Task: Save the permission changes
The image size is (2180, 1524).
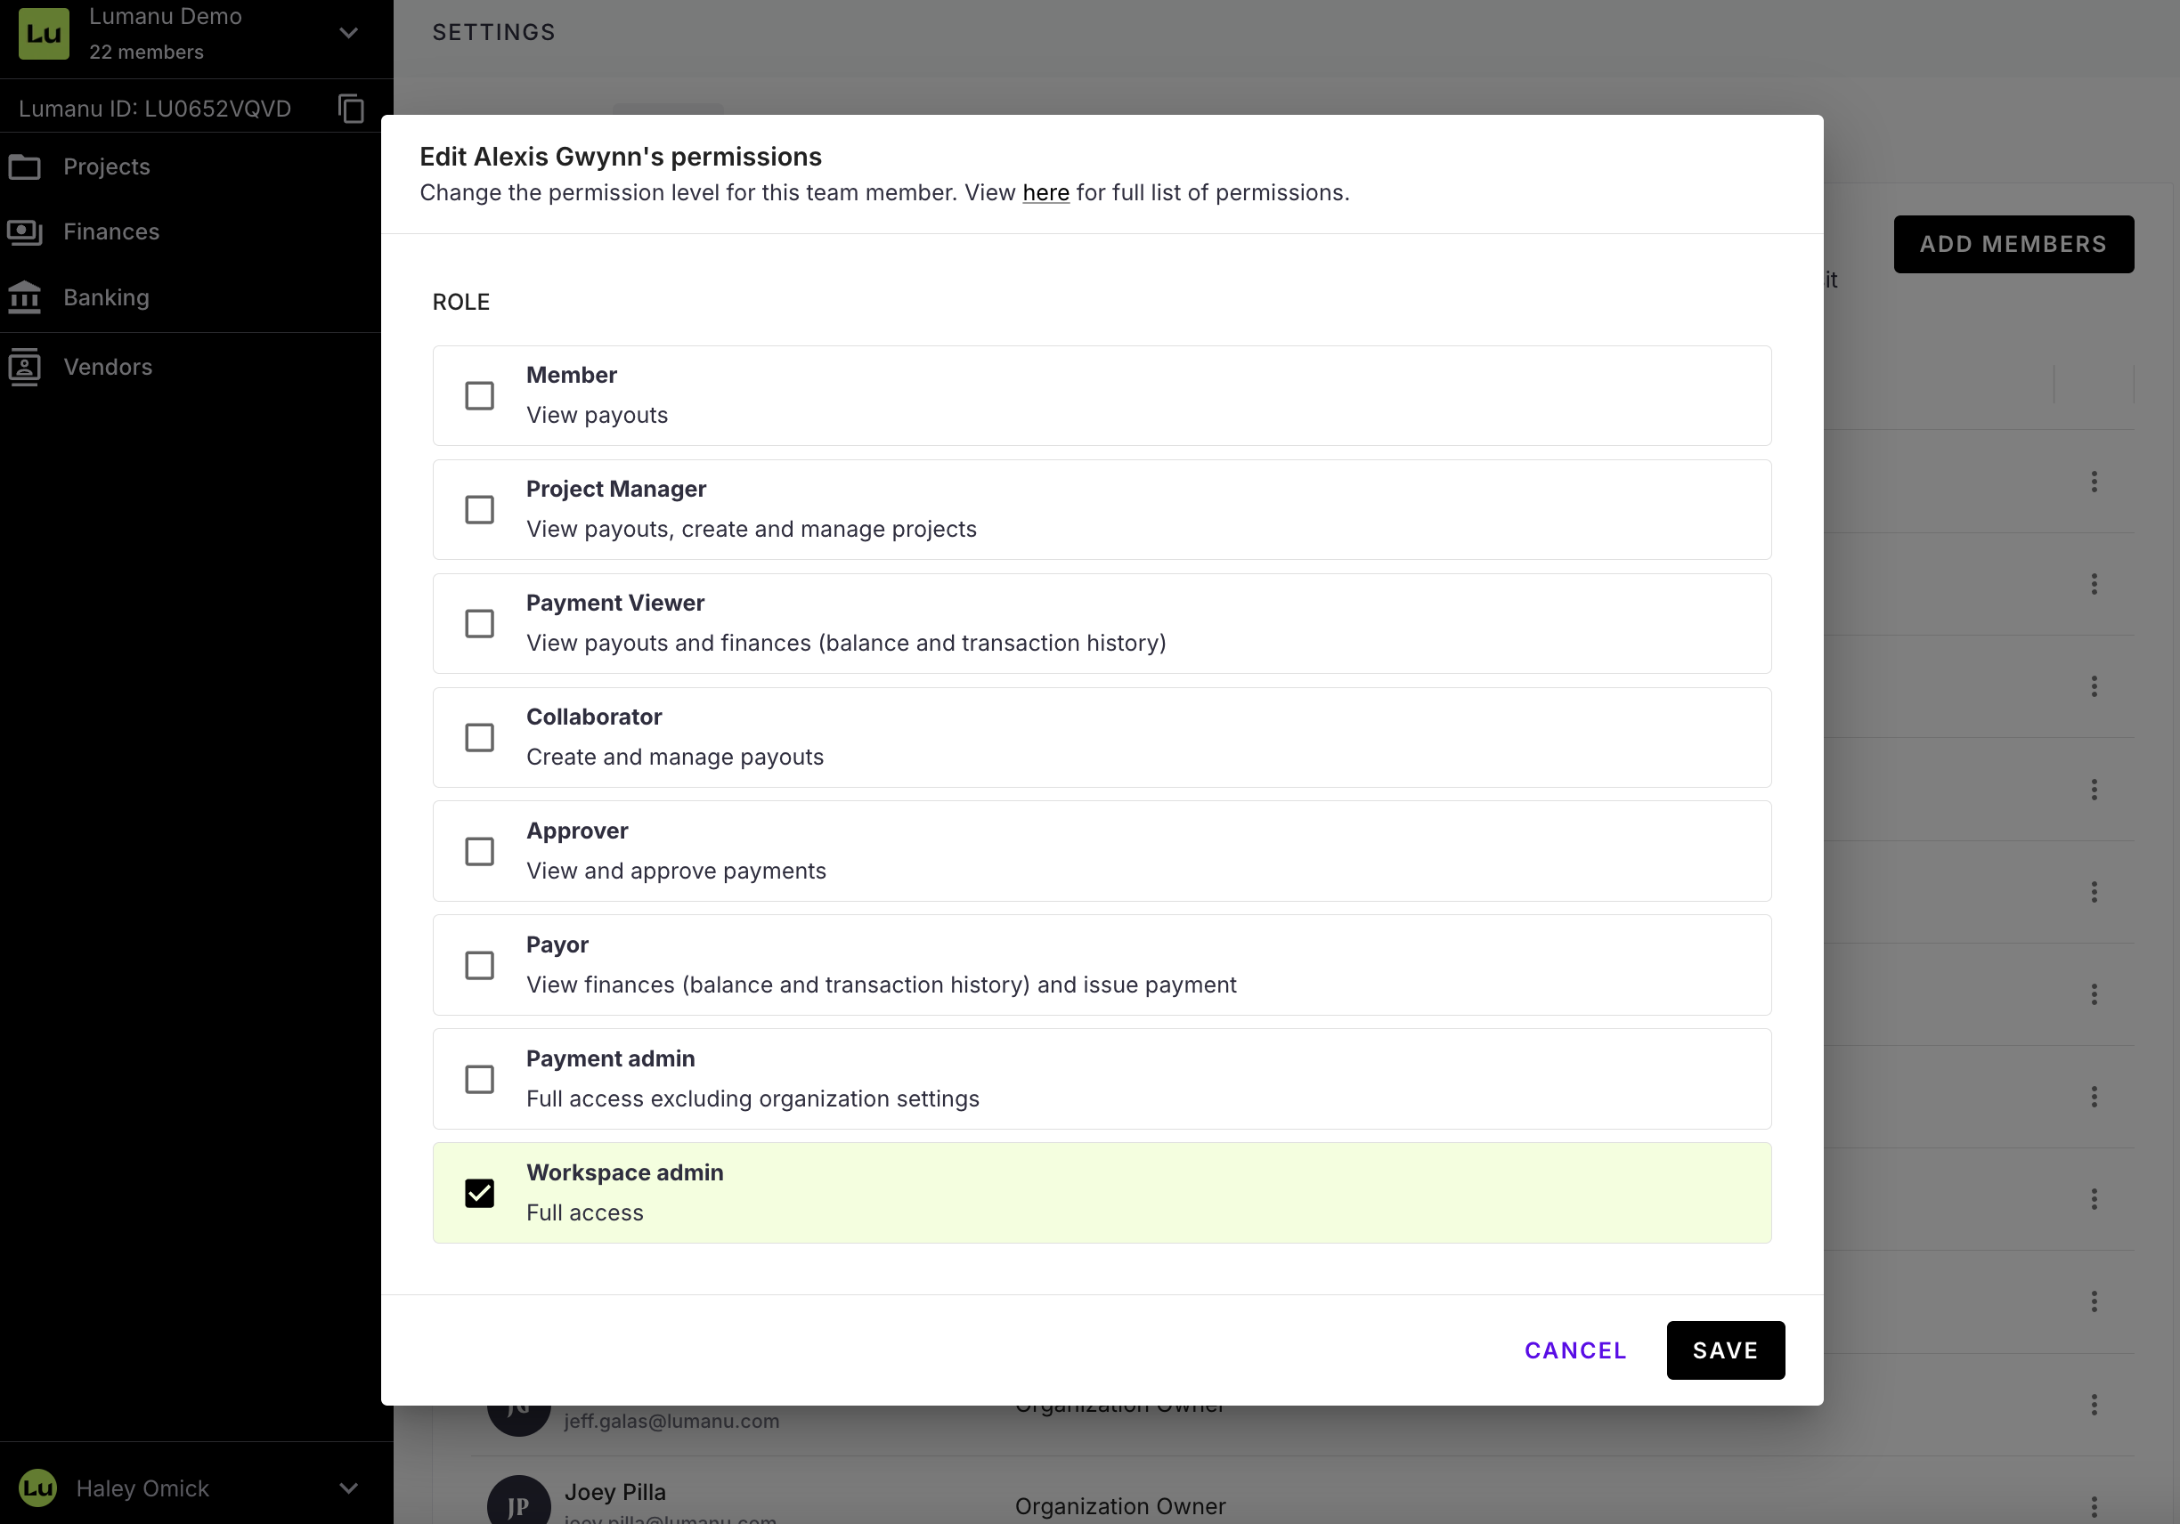Action: click(1725, 1350)
